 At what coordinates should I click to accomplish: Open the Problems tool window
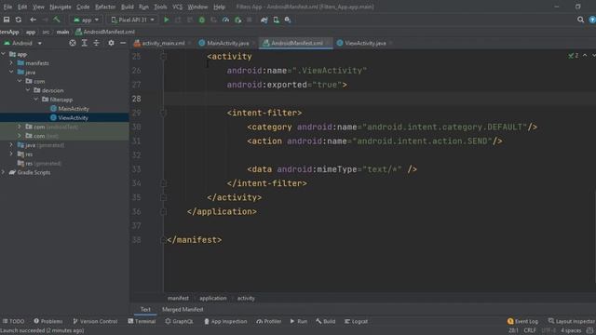[48, 321]
